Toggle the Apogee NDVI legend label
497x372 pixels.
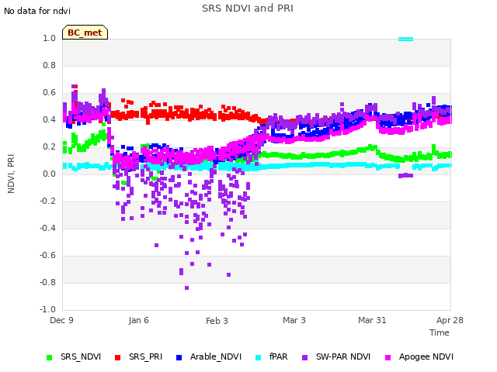[x=426, y=356]
